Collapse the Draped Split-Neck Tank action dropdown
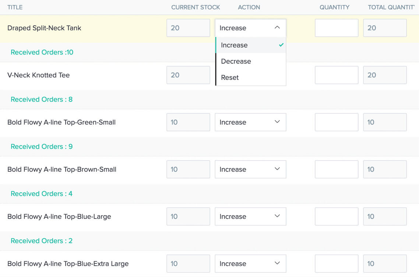419x277 pixels. pyautogui.click(x=250, y=28)
